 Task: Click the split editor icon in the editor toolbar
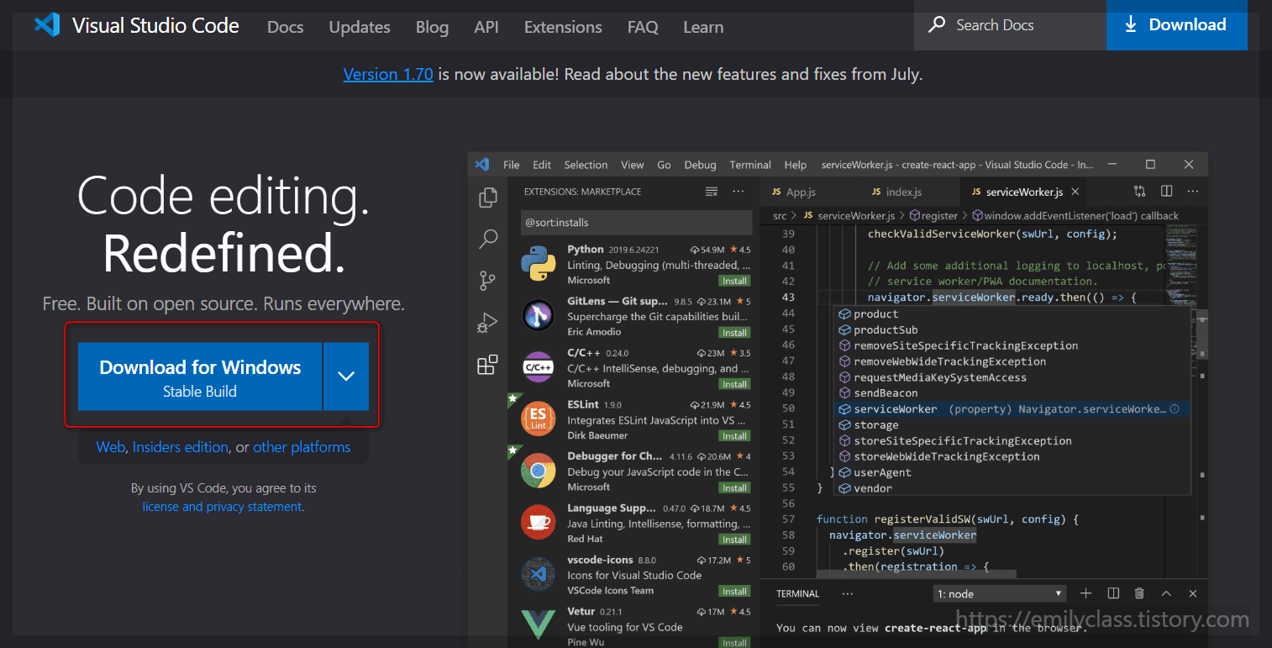pos(1167,192)
